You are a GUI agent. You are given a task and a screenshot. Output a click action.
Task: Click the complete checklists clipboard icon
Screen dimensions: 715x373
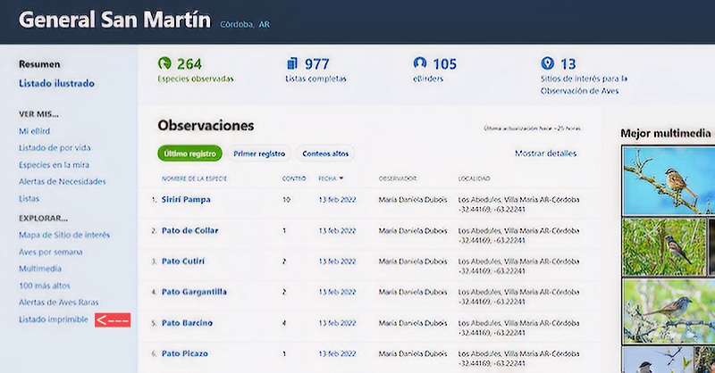coord(292,63)
